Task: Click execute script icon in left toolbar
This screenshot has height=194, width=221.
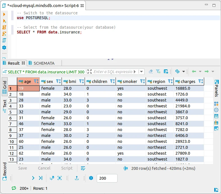Action: click(x=4, y=27)
